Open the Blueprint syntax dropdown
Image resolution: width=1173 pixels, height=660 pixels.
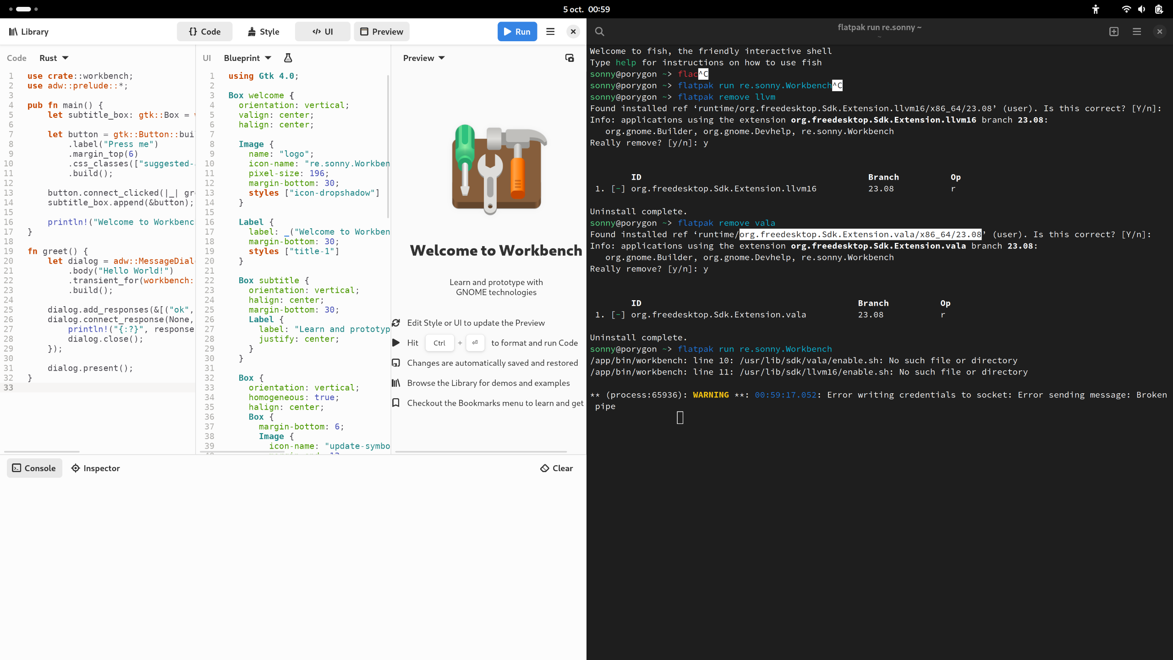[247, 58]
